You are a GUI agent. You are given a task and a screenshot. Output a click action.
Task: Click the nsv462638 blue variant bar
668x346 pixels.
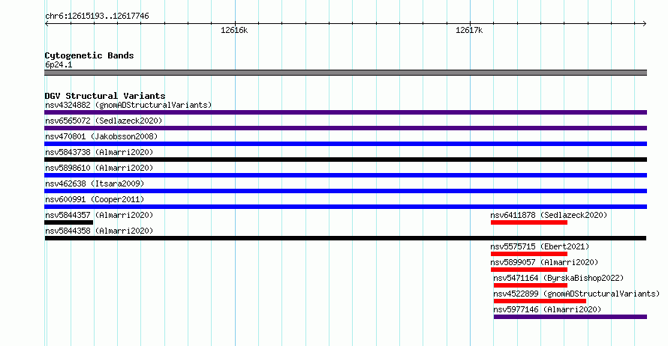click(345, 191)
